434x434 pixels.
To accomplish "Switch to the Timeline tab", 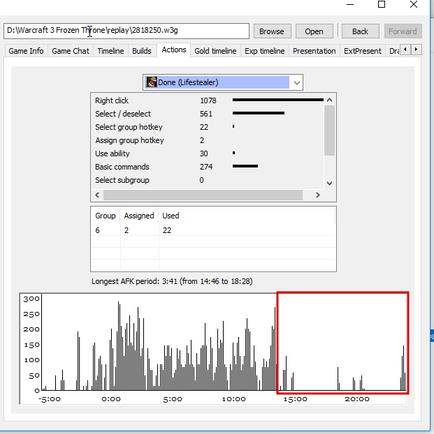I will 110,51.
